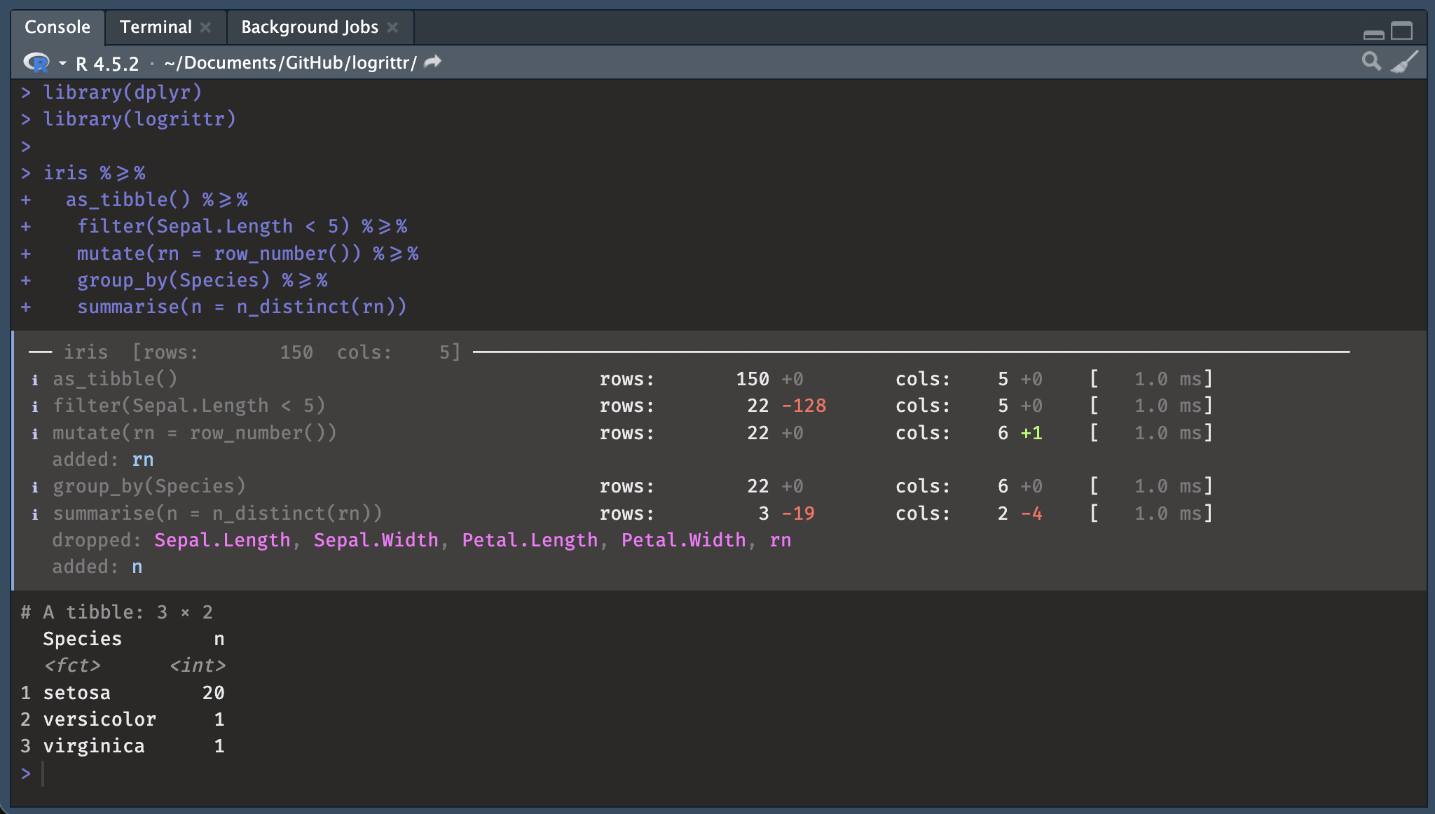This screenshot has width=1435, height=814.
Task: Click the info icon beside mutate(rn = row_number())
Action: pos(35,434)
